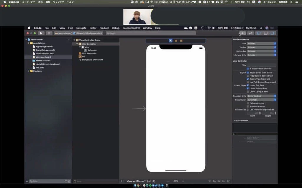This screenshot has width=302, height=188.
Task: Open the Bottom Bar dropdown
Action: click(262, 51)
